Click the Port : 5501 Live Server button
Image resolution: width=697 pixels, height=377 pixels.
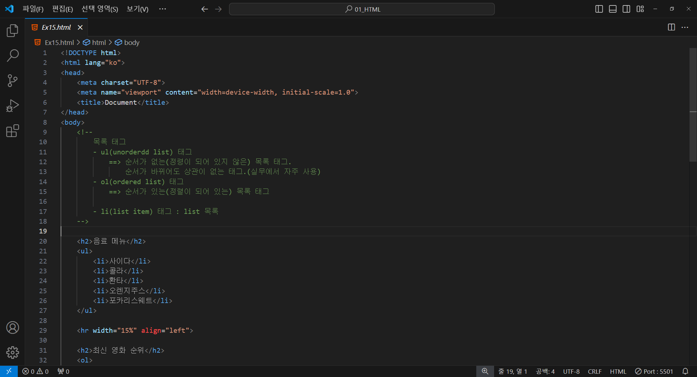654,372
